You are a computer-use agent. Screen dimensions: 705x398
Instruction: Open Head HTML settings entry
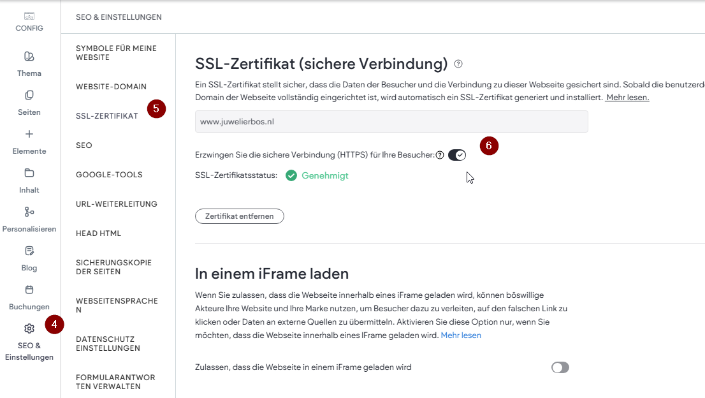pos(98,233)
